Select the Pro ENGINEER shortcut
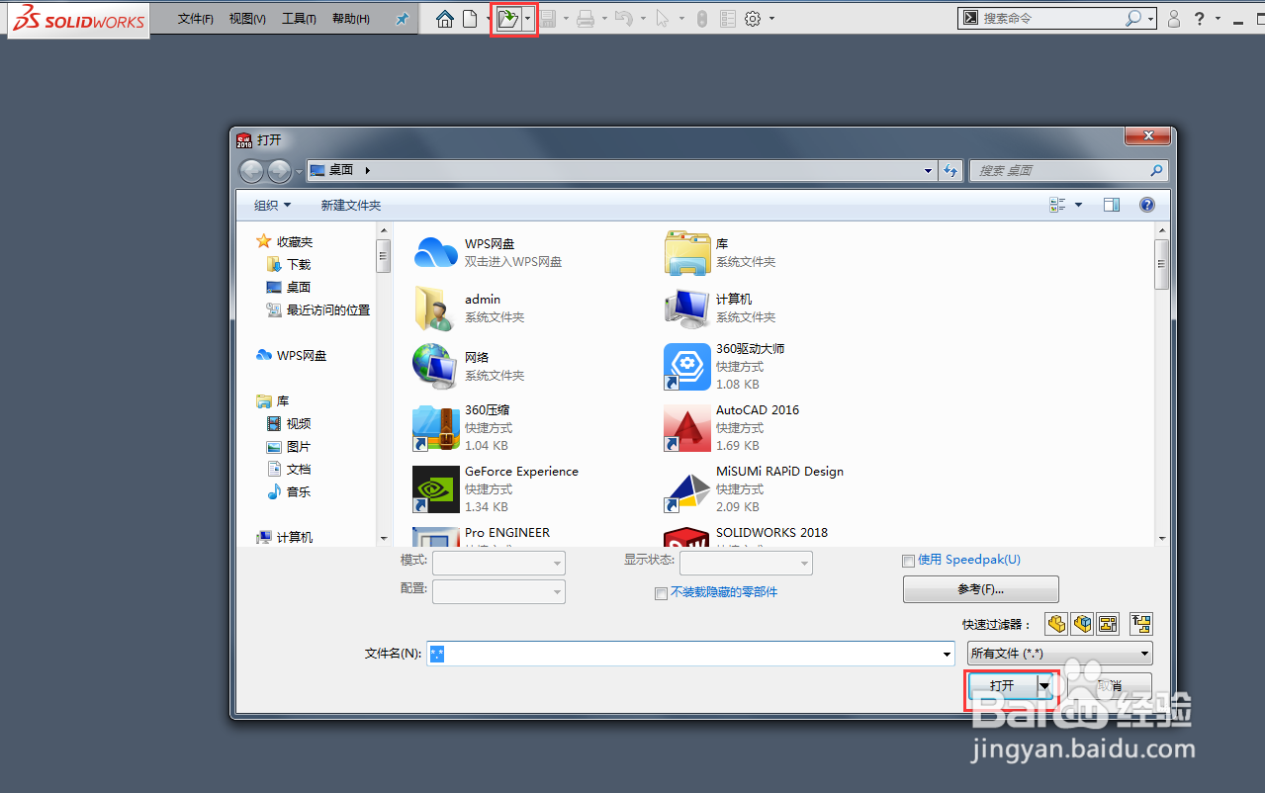This screenshot has width=1265, height=793. click(x=482, y=537)
